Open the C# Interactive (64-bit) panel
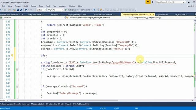 click(55, 104)
